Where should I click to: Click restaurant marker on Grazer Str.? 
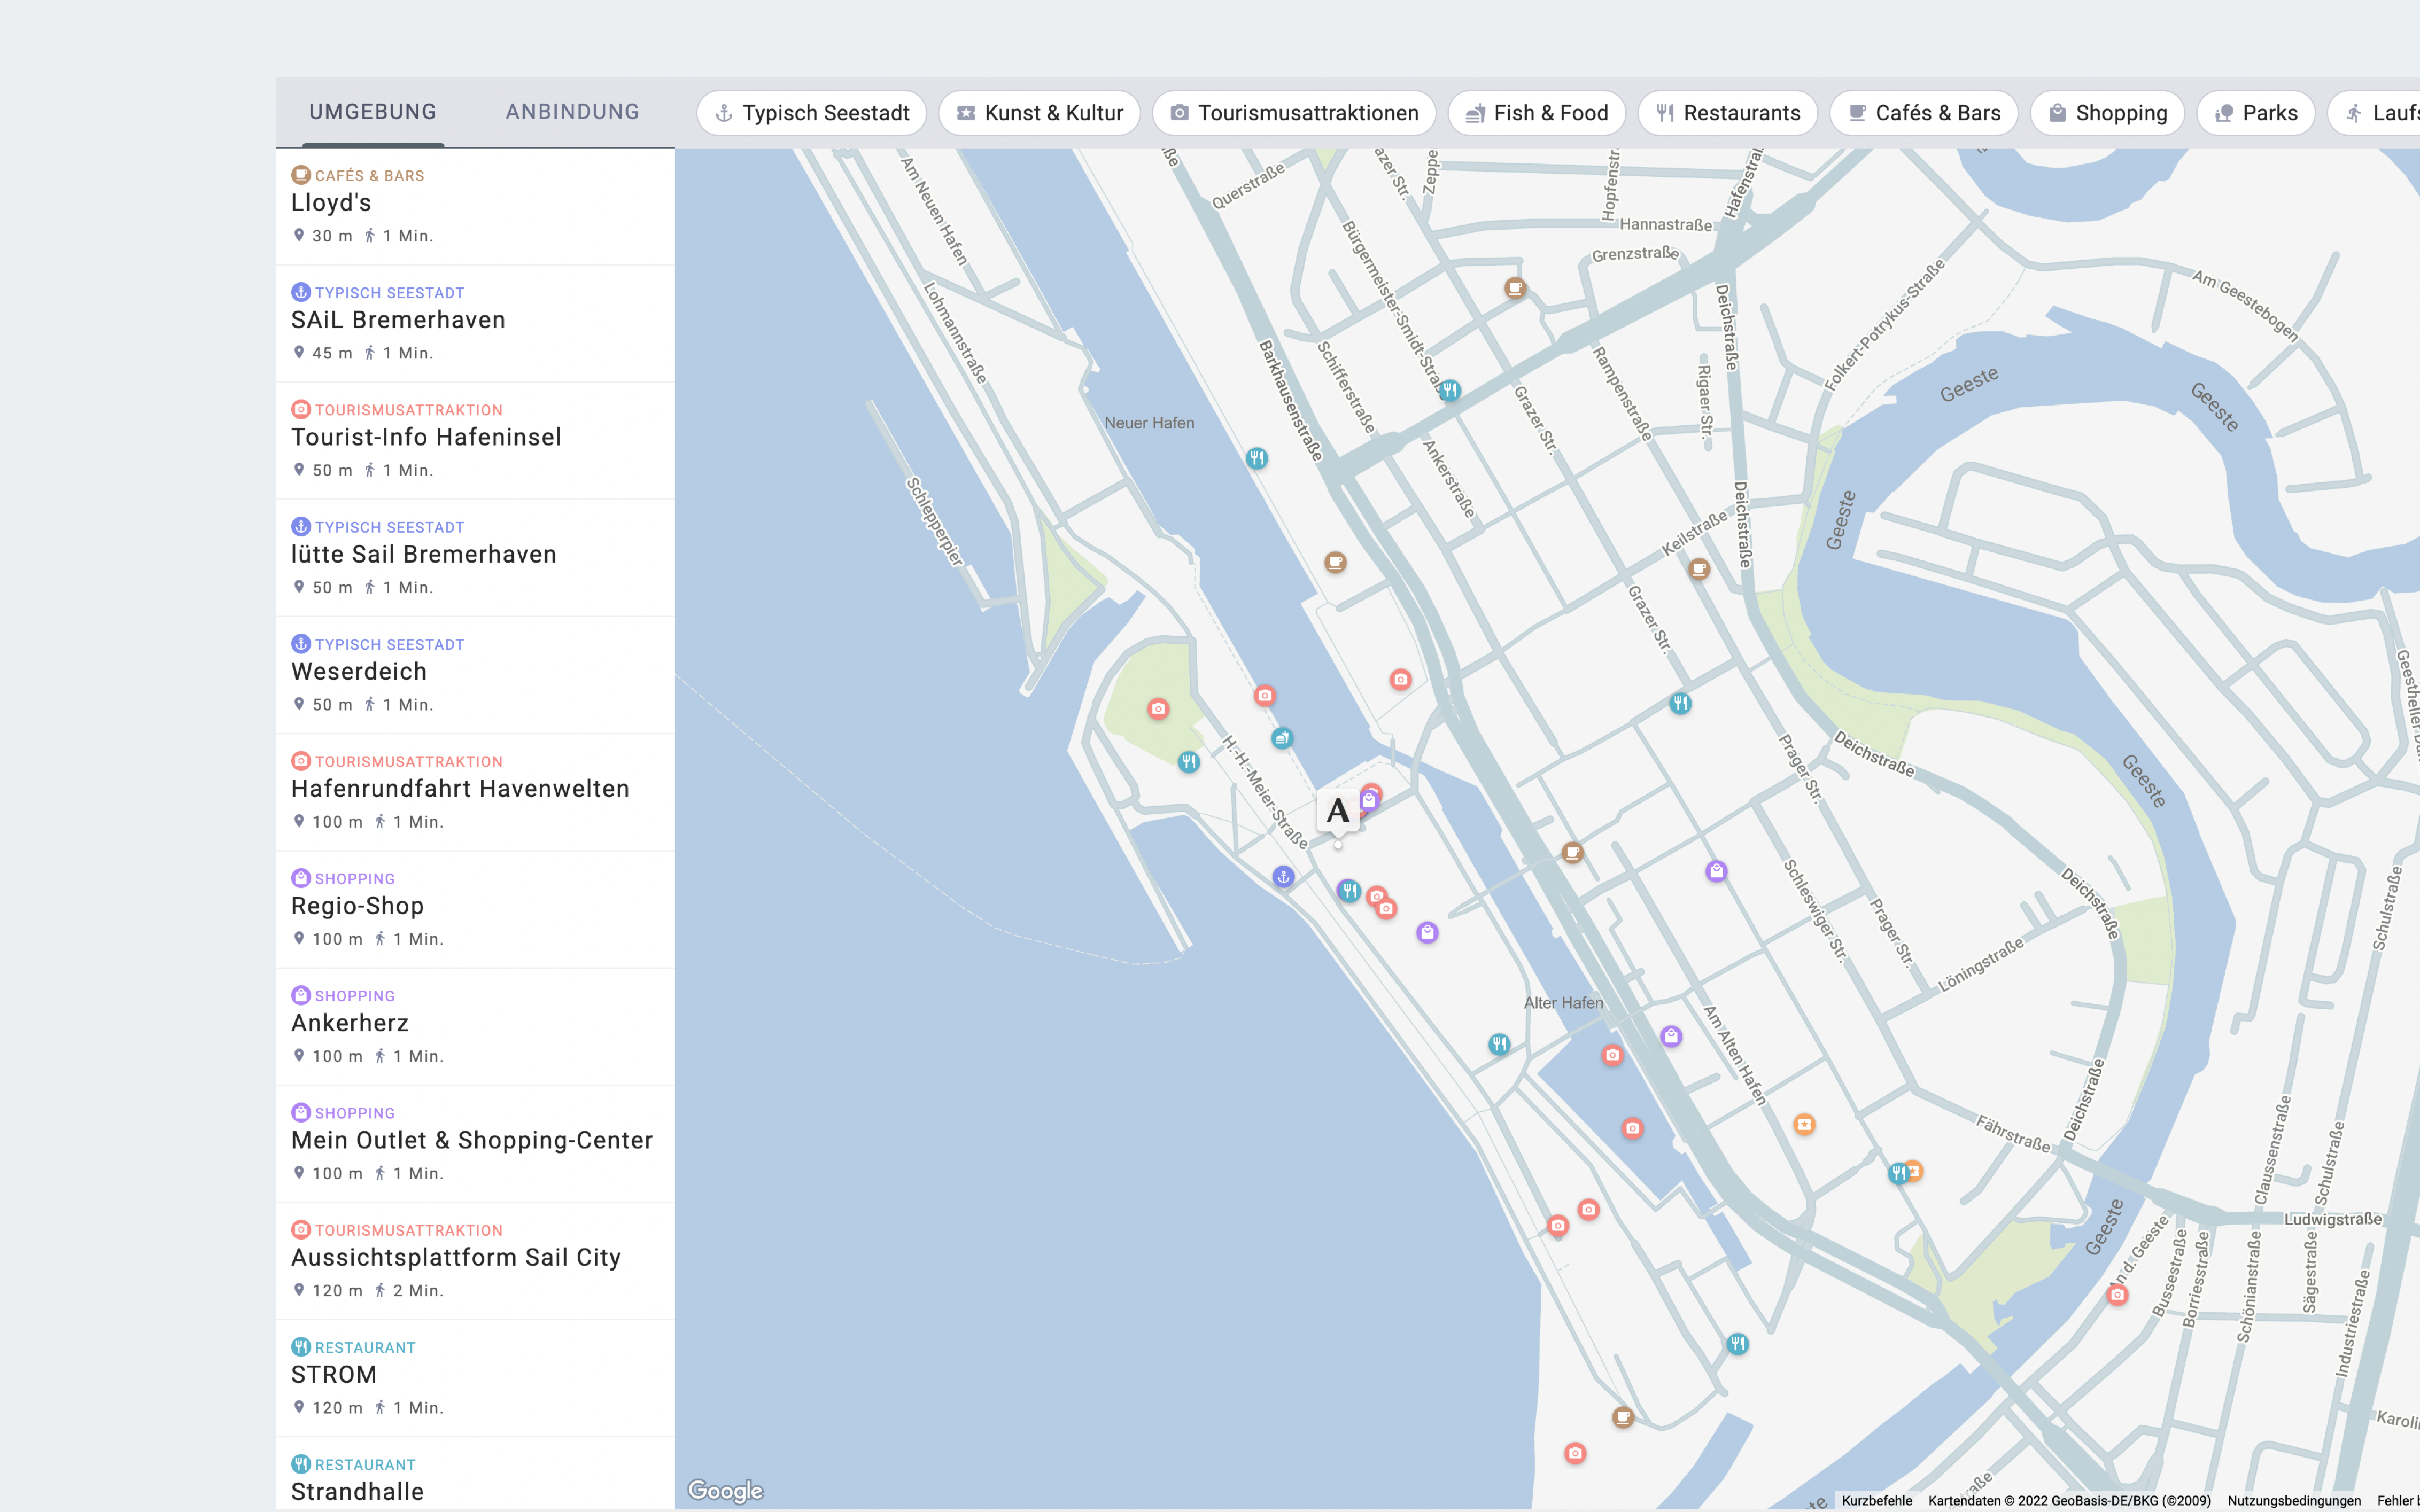1681,704
